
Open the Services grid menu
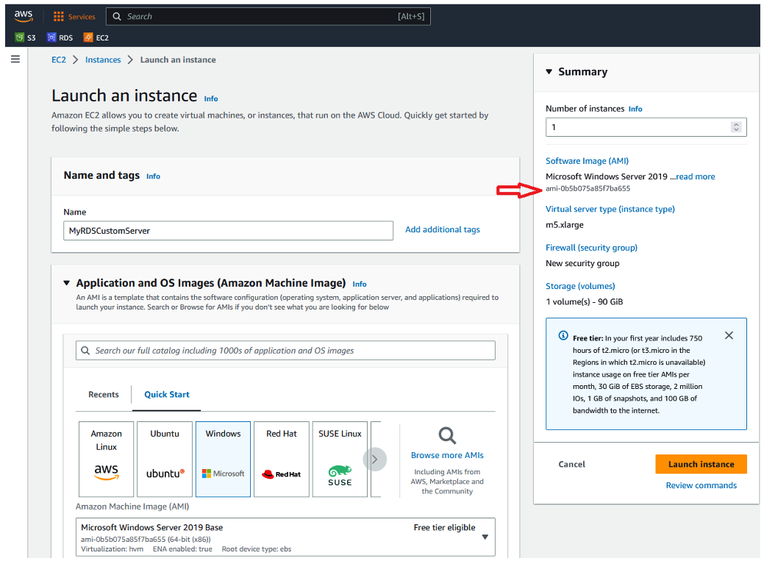(x=59, y=17)
